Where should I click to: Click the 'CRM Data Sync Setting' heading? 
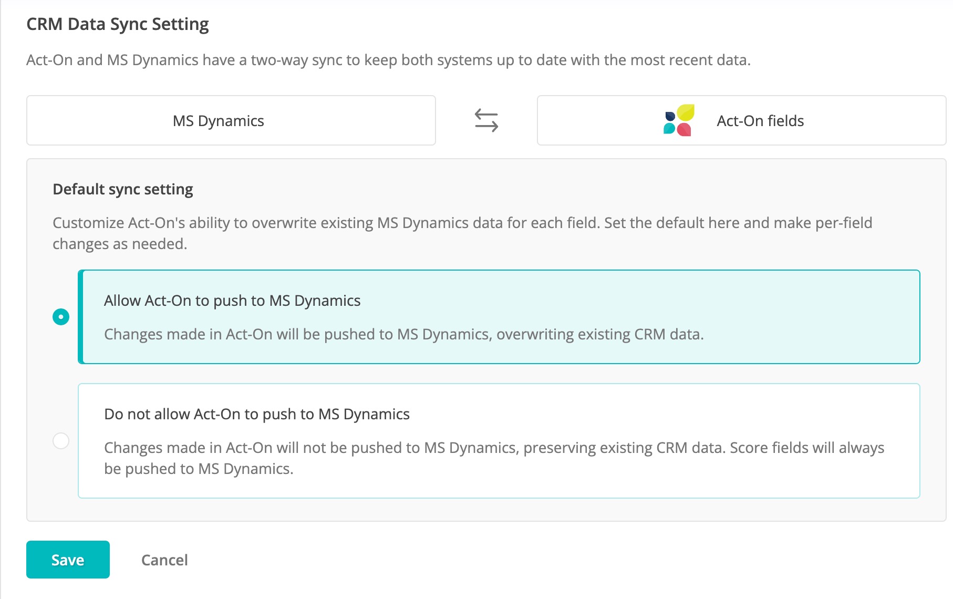click(118, 24)
